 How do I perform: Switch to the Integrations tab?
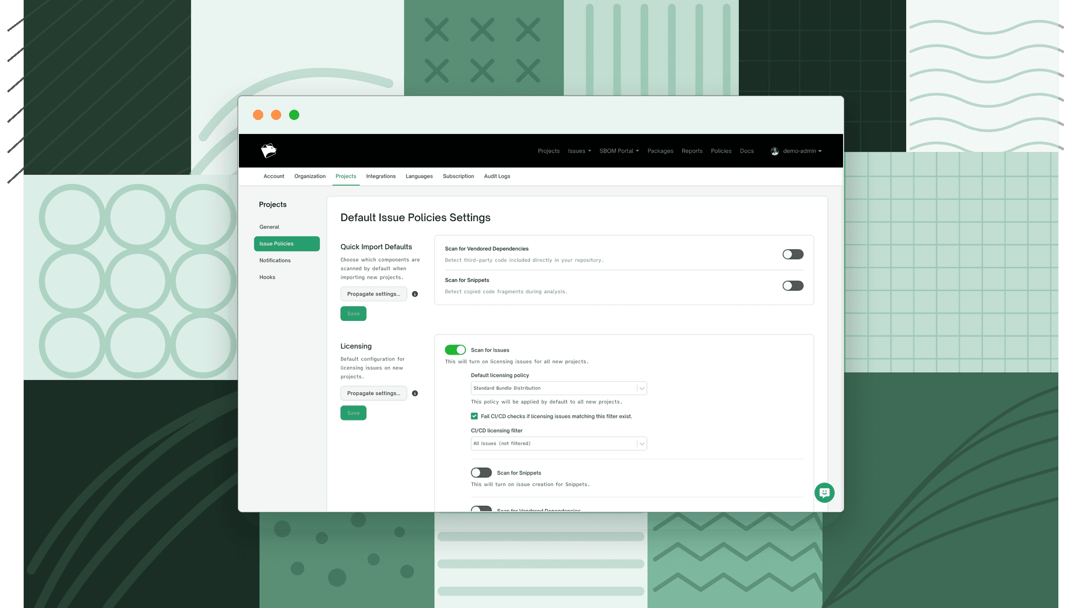click(381, 176)
